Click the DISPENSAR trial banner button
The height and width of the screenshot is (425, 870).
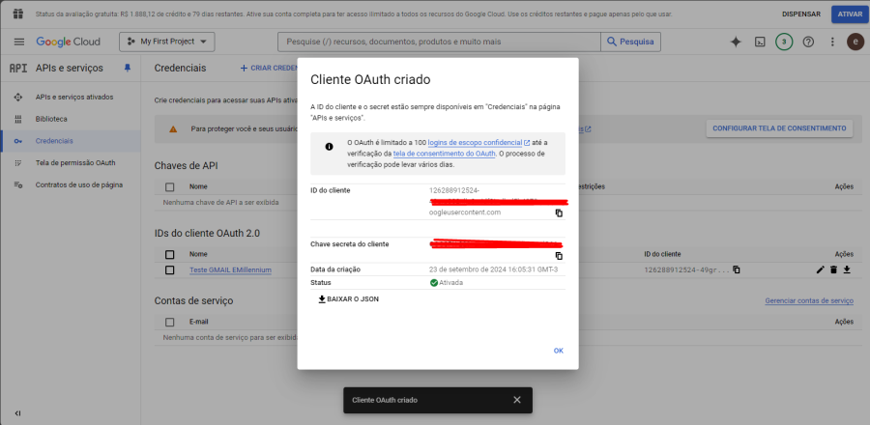click(801, 14)
